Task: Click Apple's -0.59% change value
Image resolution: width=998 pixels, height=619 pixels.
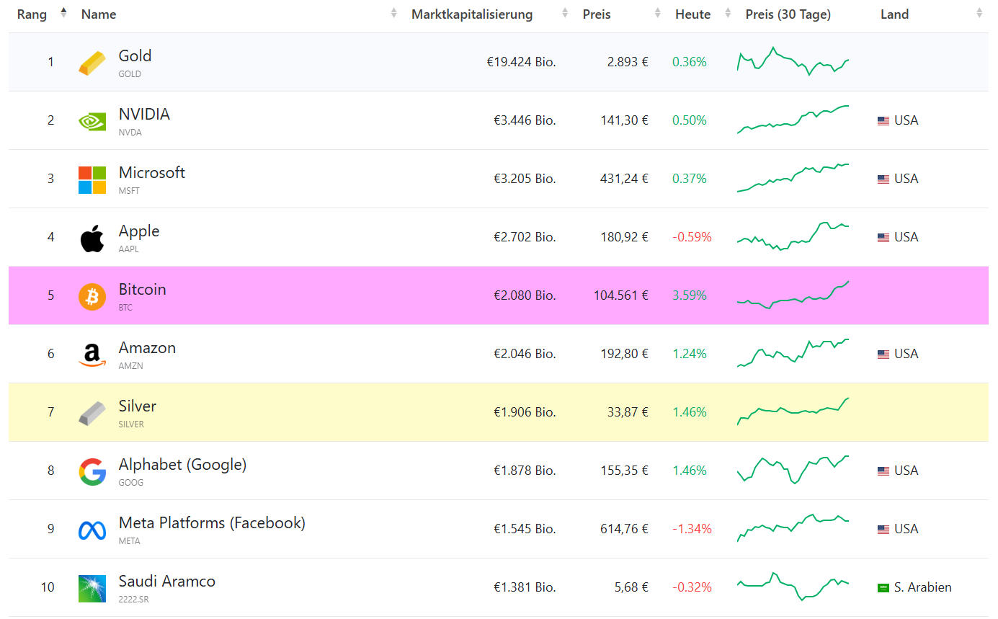Action: (x=692, y=237)
